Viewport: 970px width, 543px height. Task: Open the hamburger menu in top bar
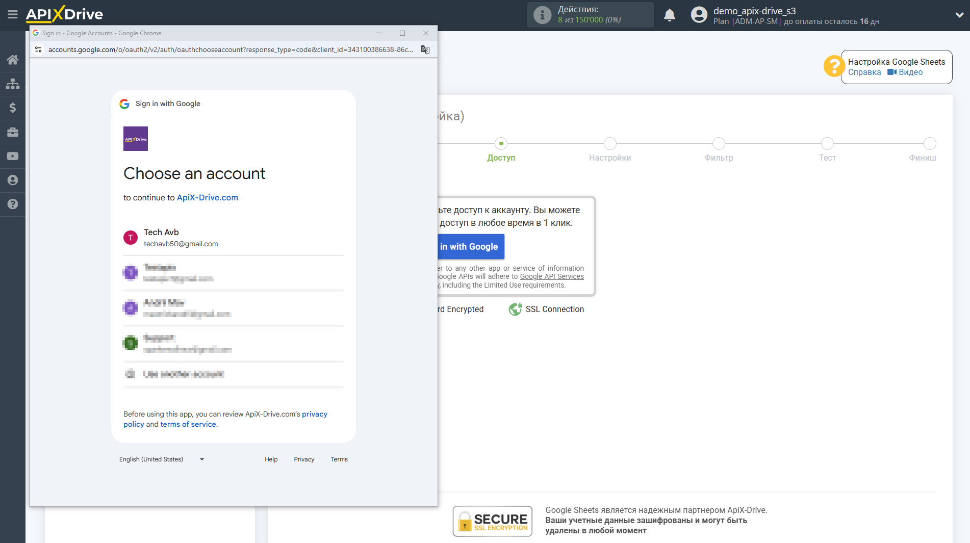13,15
